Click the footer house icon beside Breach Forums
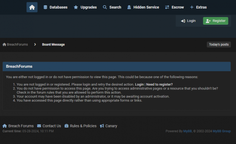The width and height of the screenshot is (236, 144). 5,126
